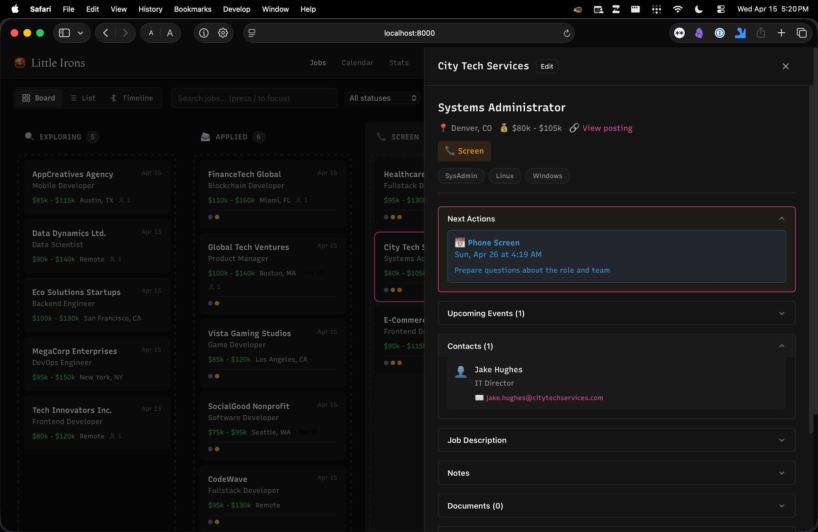The image size is (818, 532).
Task: Click the Little Irons logo icon
Action: [20, 63]
